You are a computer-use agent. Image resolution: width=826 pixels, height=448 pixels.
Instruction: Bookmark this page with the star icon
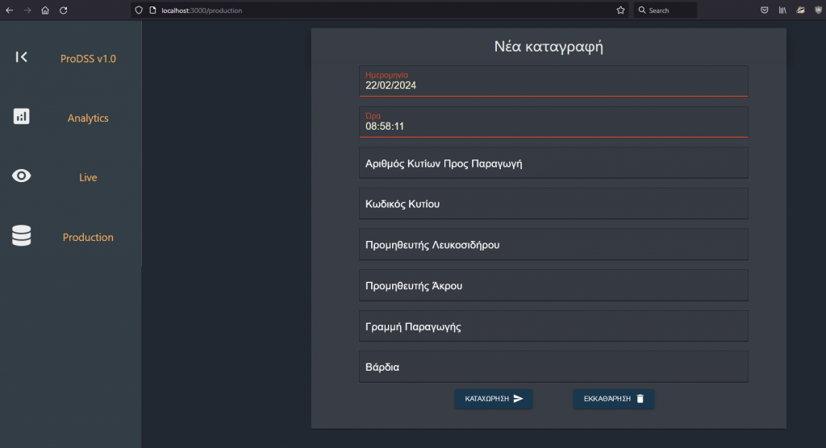tap(620, 10)
